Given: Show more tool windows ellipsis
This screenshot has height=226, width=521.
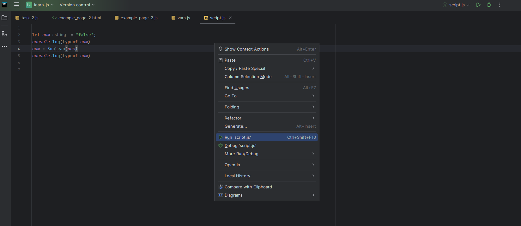Looking at the screenshot, I should [4, 46].
